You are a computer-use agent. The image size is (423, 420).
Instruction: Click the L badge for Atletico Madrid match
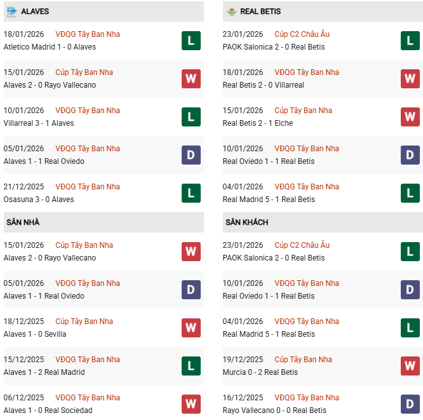point(191,41)
